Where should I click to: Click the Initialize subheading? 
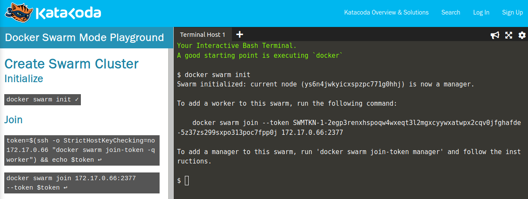pyautogui.click(x=24, y=79)
